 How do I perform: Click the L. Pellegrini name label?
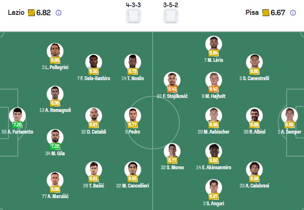[x=55, y=67]
